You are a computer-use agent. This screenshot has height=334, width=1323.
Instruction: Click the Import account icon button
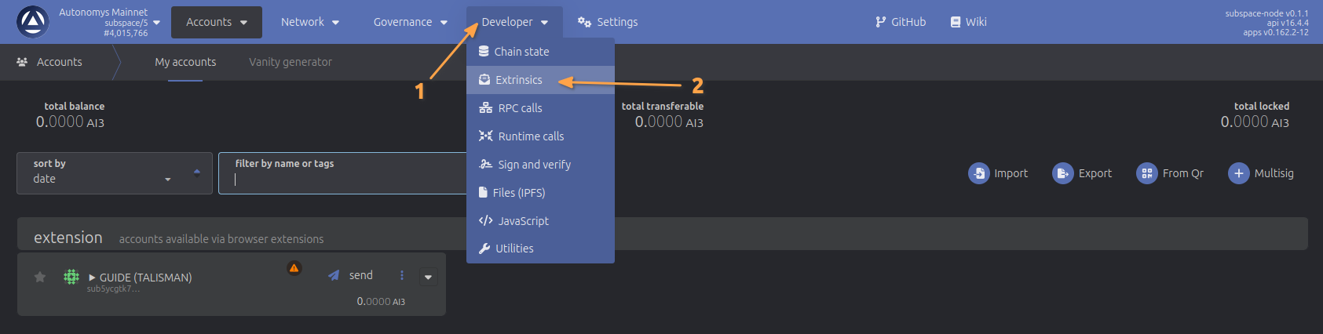tap(979, 173)
